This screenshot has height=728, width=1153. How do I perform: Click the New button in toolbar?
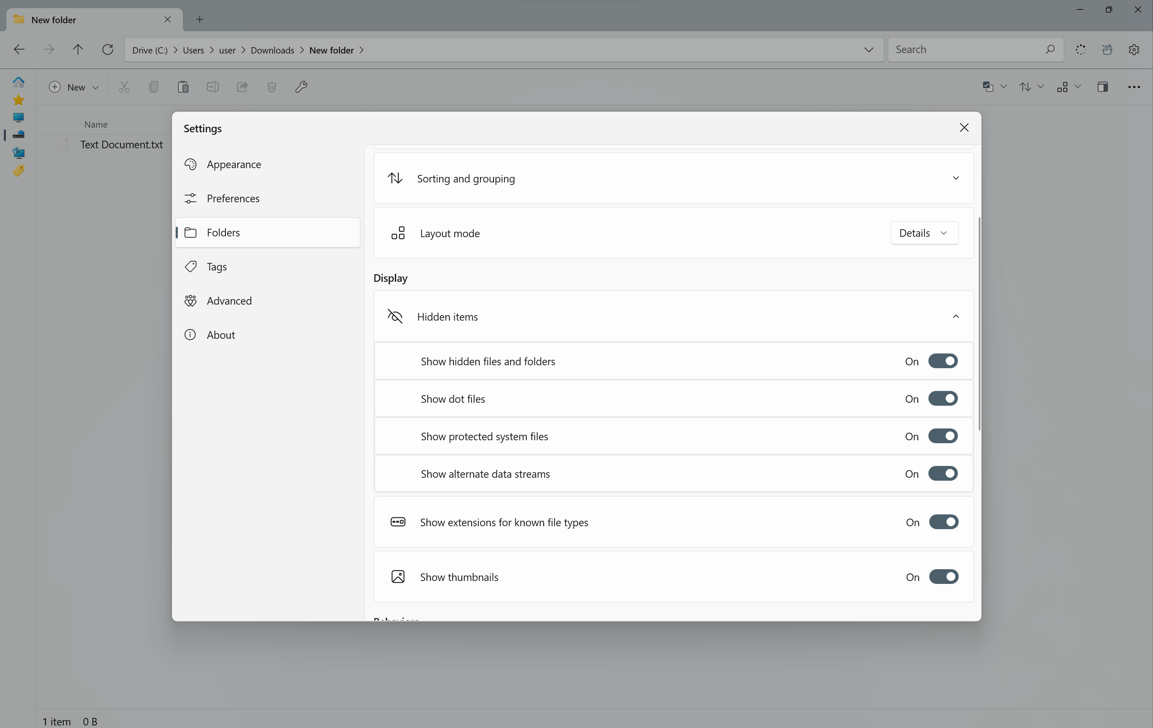(74, 87)
